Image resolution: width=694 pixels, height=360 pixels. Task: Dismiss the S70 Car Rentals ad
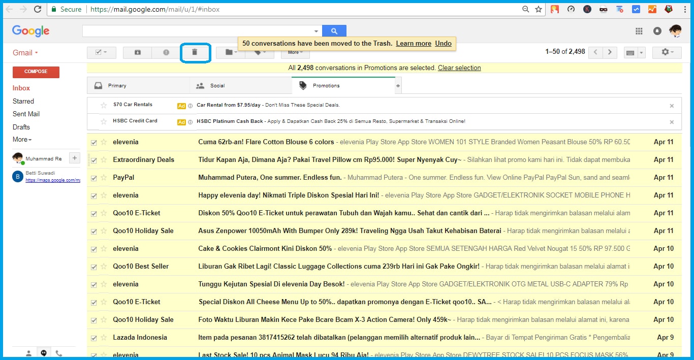(x=672, y=106)
